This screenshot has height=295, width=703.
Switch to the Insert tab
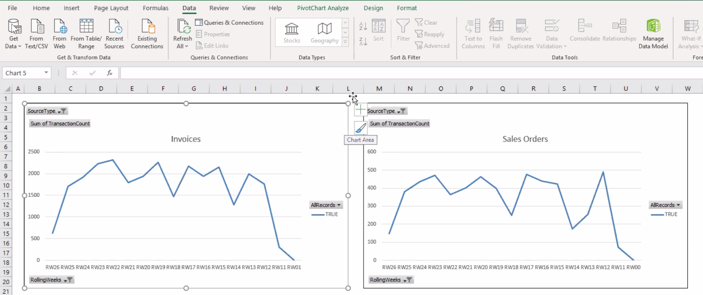(71, 8)
